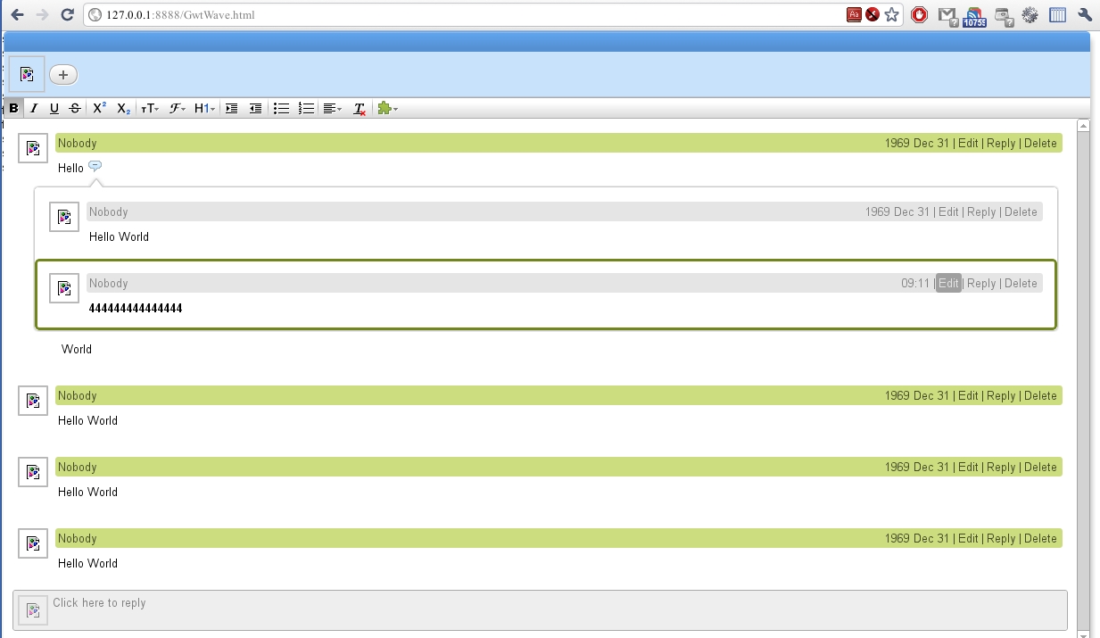Click Delete on the nested Hello World blip
Viewport: 1100px width, 638px height.
1021,212
